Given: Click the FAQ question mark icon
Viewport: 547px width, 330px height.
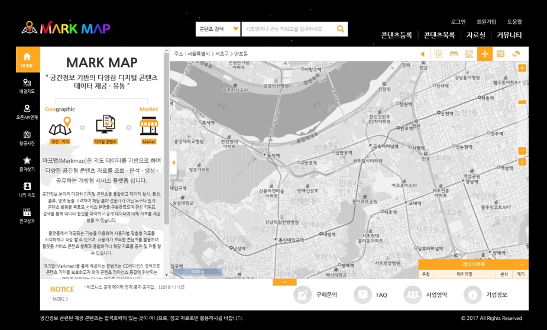Looking at the screenshot, I should pyautogui.click(x=362, y=295).
